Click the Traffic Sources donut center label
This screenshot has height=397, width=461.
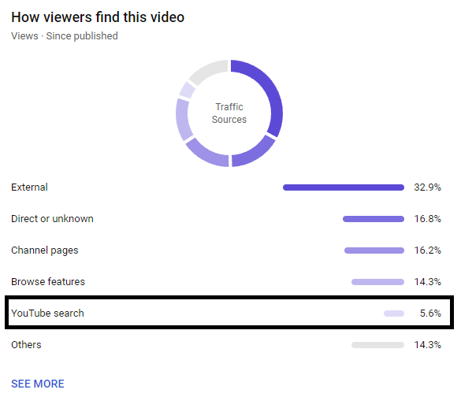(229, 113)
